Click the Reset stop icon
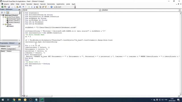The height and width of the screenshot is (102, 182). [x=34, y=7]
